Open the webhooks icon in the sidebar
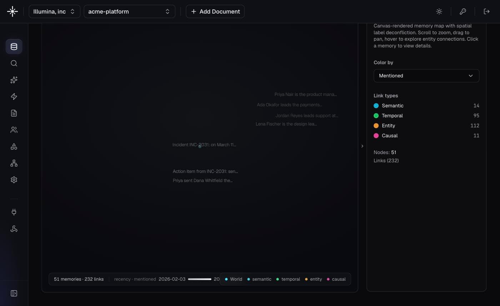 [14, 229]
